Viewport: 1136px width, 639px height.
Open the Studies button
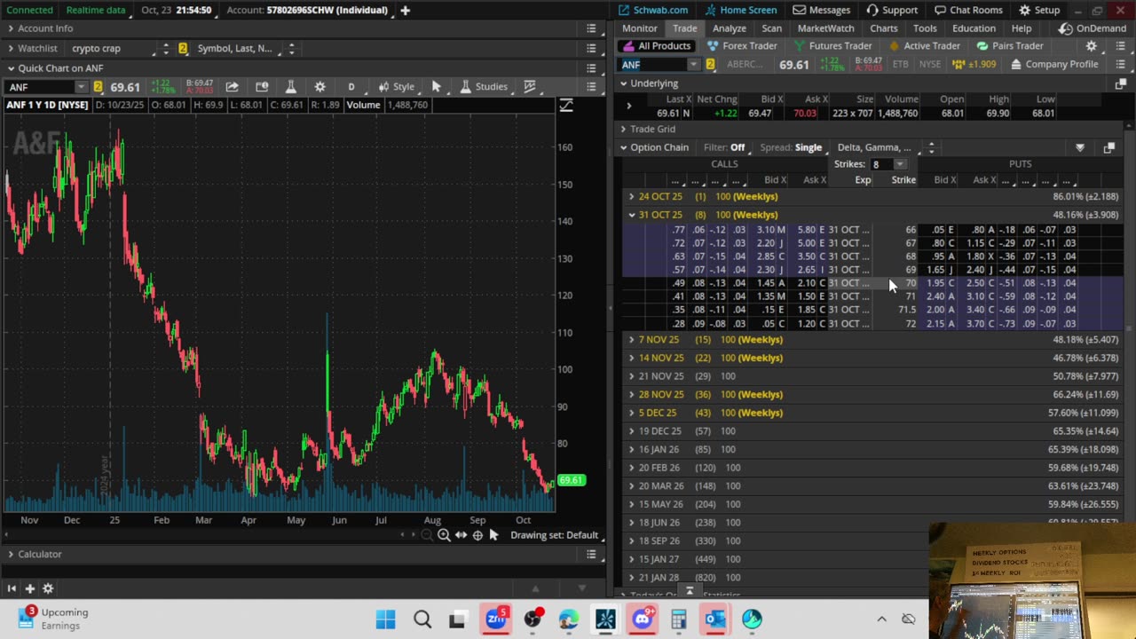pos(484,86)
